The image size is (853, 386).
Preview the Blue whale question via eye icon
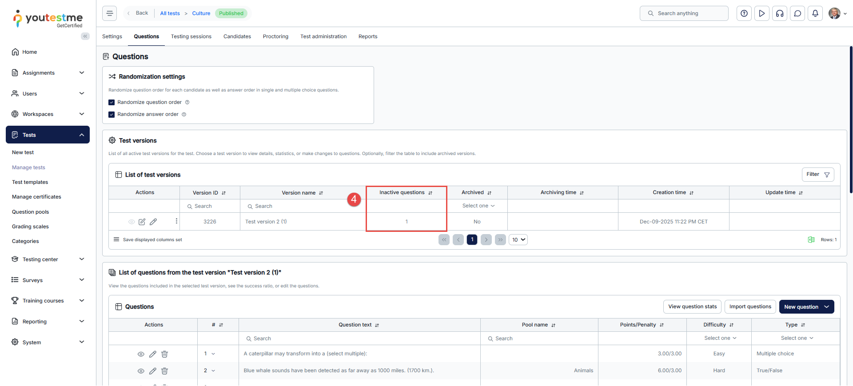click(141, 371)
